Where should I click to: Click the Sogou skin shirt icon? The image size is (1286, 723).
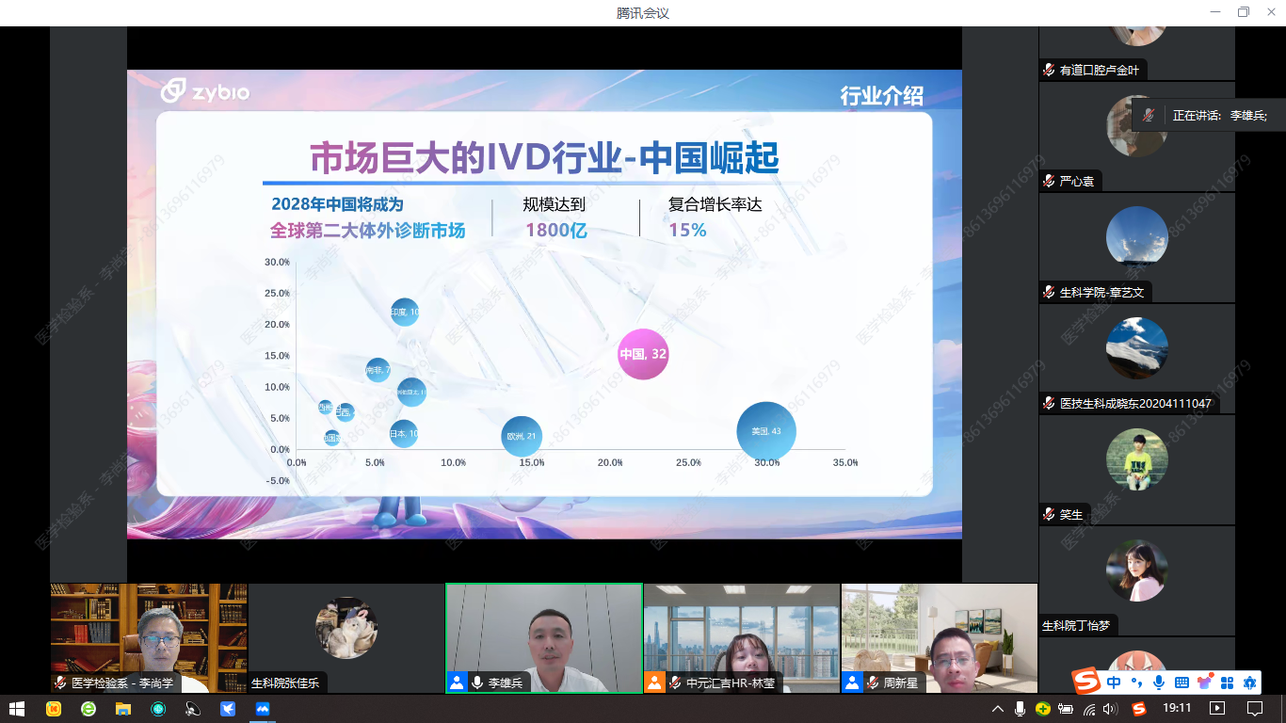(1204, 683)
